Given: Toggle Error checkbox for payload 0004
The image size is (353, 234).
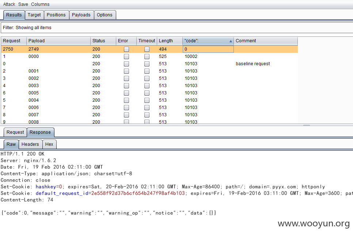Looking at the screenshot, I should pos(126,100).
